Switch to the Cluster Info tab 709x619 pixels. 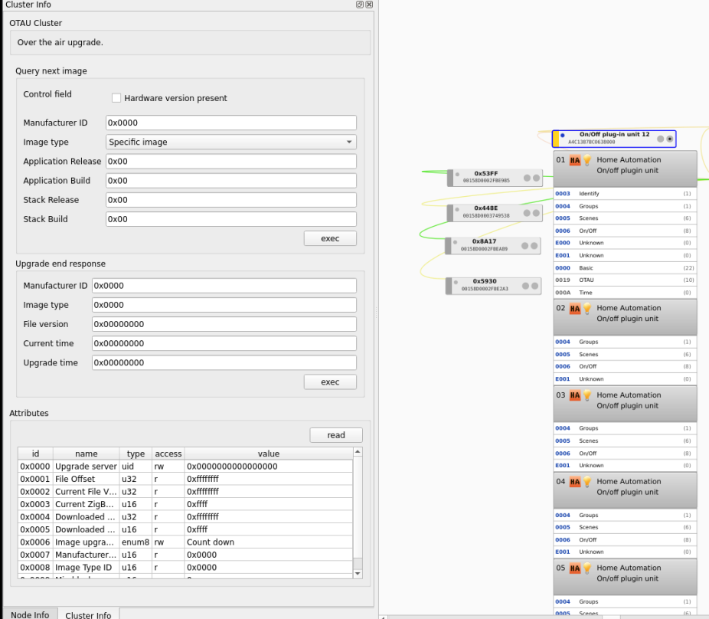tap(88, 614)
